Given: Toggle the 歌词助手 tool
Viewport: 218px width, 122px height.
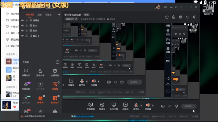Looking at the screenshot, I should pos(55,99).
